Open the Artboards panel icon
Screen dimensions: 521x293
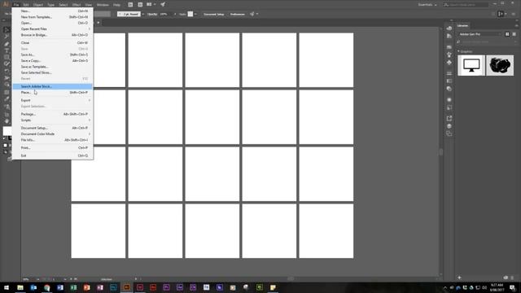[449, 133]
